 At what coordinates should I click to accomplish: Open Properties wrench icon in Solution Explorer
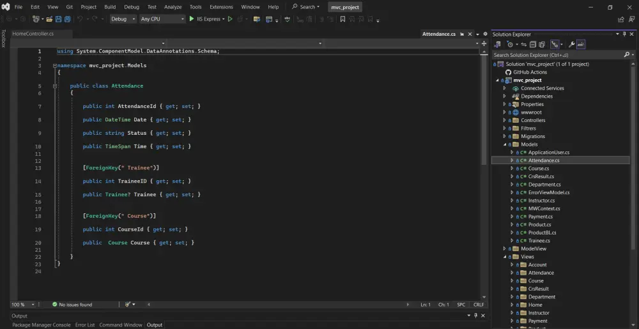[x=571, y=45]
